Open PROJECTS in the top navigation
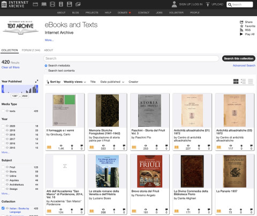This screenshot has height=216, width=257. pyautogui.click(x=92, y=13)
